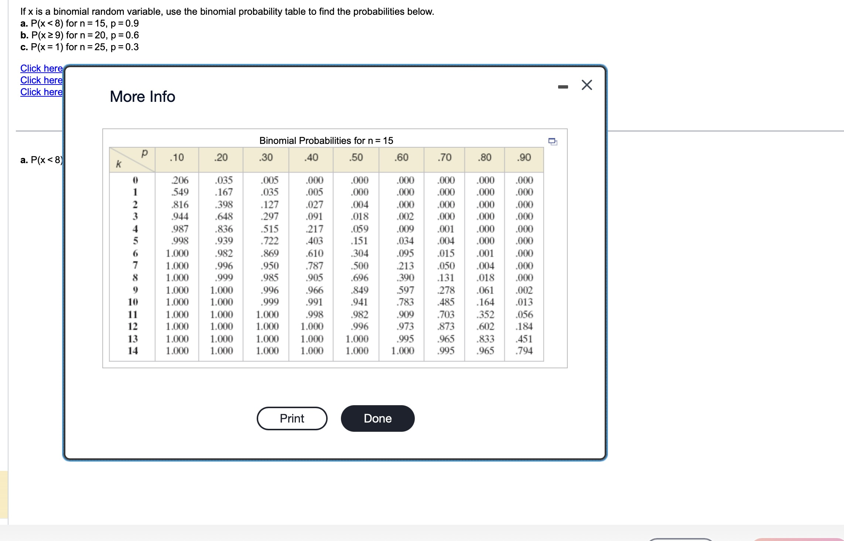Click table value .127
This screenshot has height=541, width=844.
point(270,204)
